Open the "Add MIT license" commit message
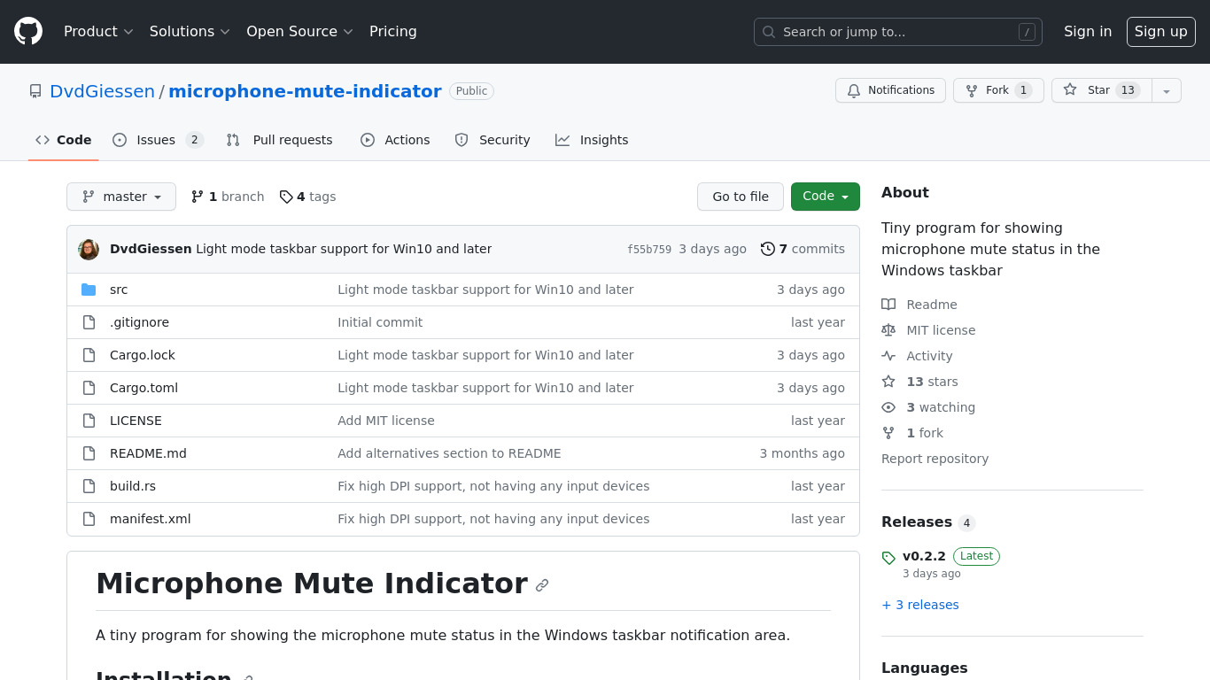1210x680 pixels. tap(386, 421)
